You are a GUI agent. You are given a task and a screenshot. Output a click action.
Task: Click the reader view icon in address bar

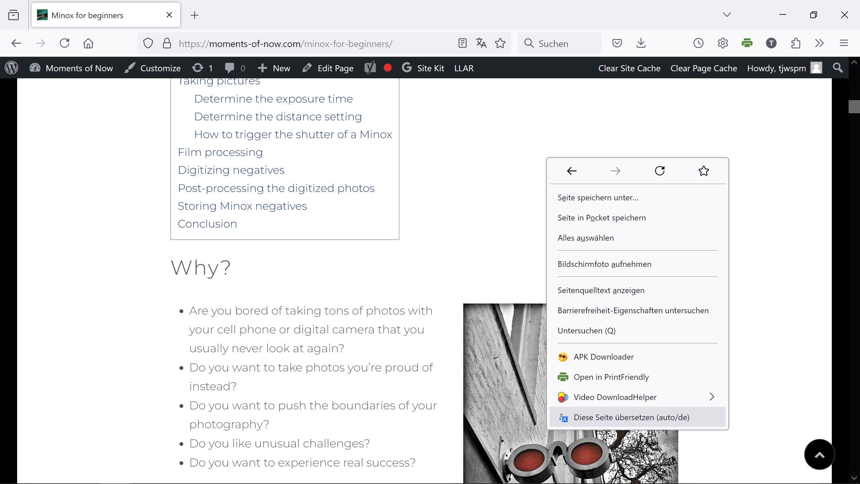click(x=462, y=43)
